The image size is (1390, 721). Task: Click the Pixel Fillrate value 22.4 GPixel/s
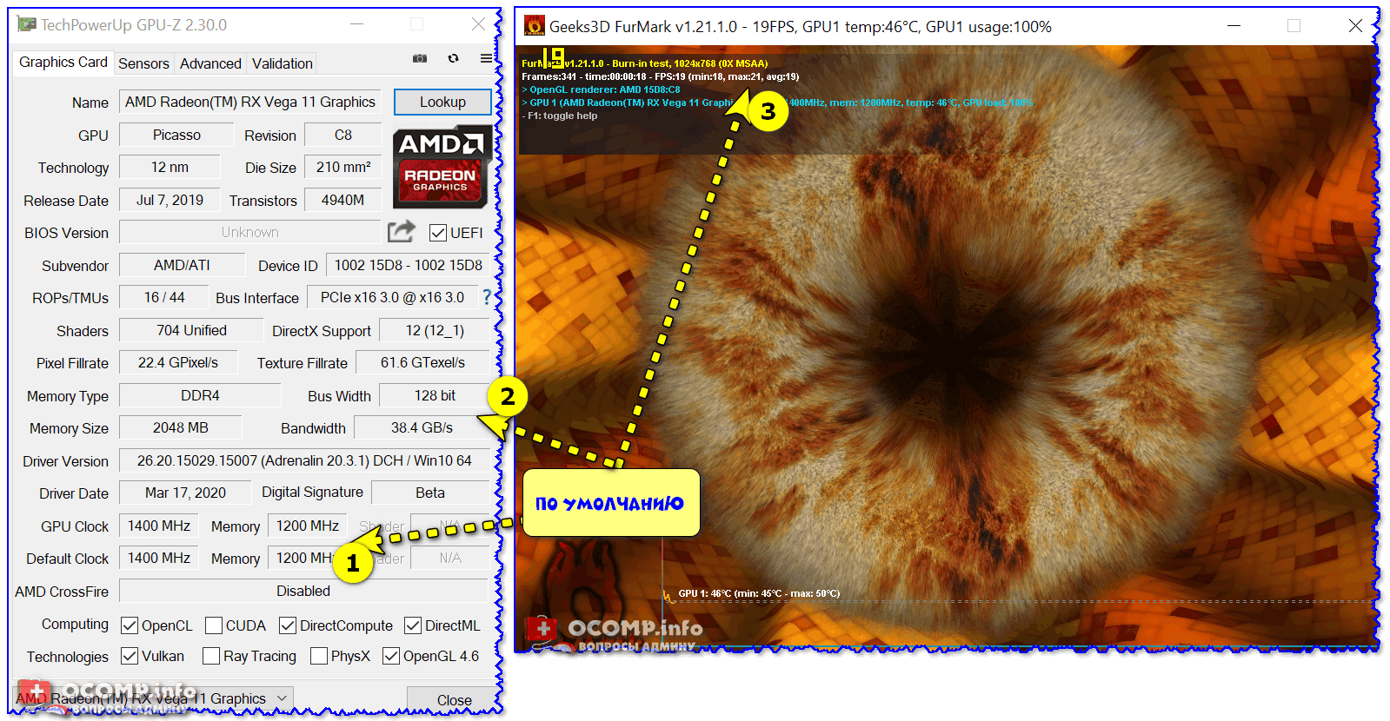point(178,362)
